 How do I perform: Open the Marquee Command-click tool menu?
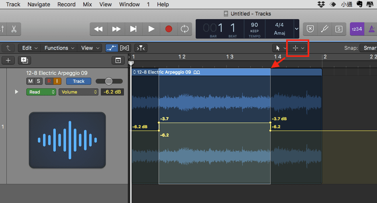298,48
